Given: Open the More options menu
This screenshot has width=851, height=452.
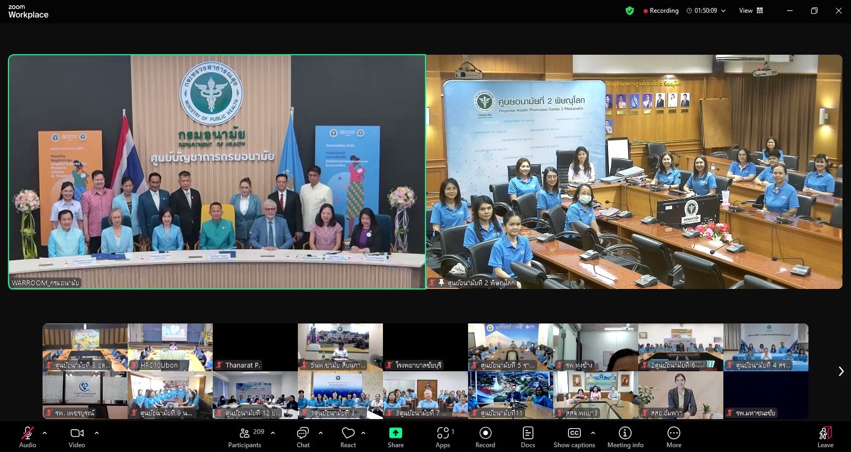Looking at the screenshot, I should pyautogui.click(x=674, y=437).
